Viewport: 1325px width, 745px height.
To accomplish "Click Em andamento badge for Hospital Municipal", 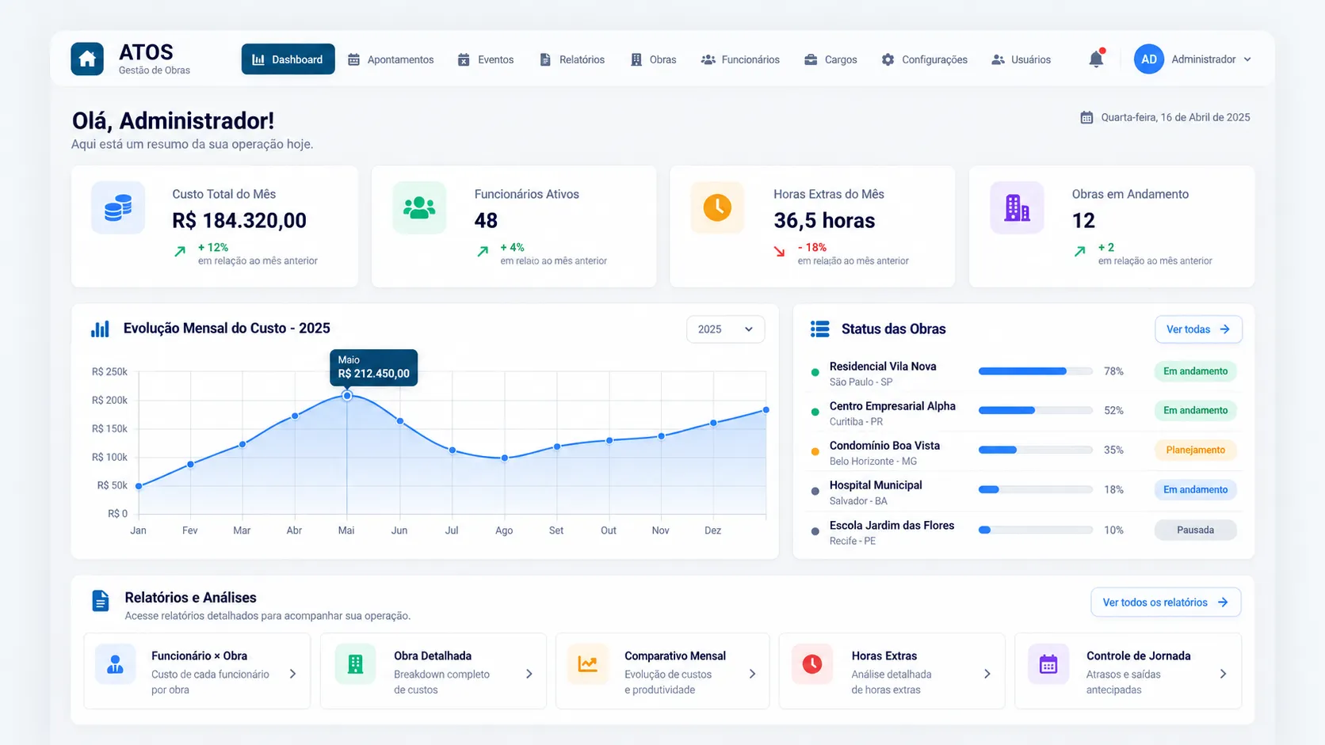I will (1195, 490).
